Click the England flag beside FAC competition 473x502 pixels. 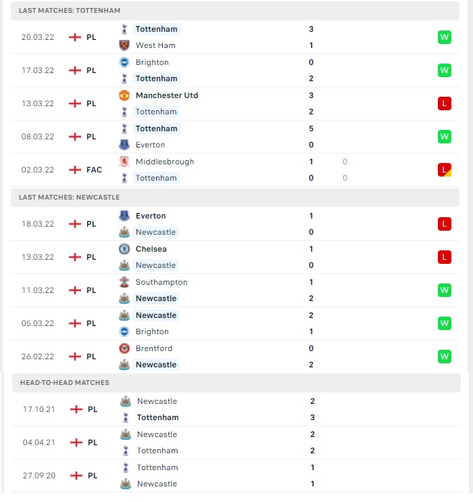(x=75, y=170)
